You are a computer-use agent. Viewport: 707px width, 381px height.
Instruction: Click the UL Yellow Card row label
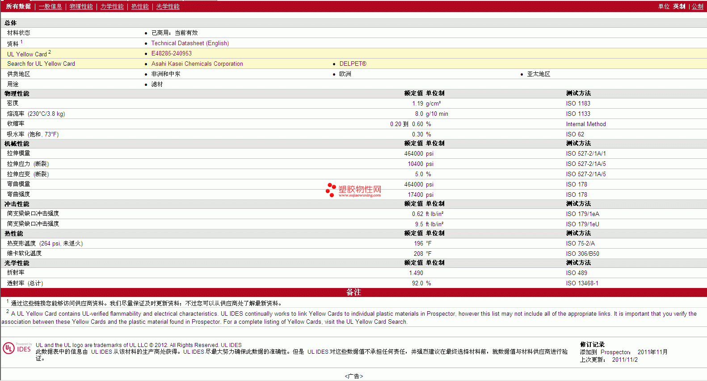[29, 54]
